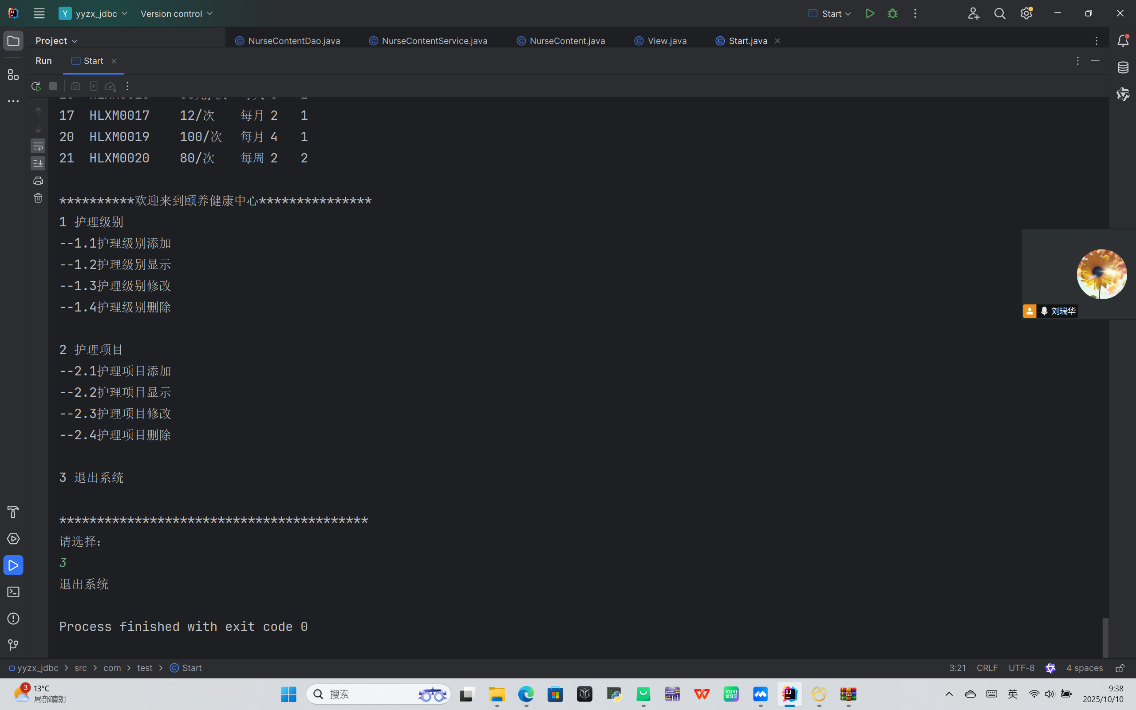The height and width of the screenshot is (710, 1136).
Task: Open the Version control dropdown
Action: [x=177, y=14]
